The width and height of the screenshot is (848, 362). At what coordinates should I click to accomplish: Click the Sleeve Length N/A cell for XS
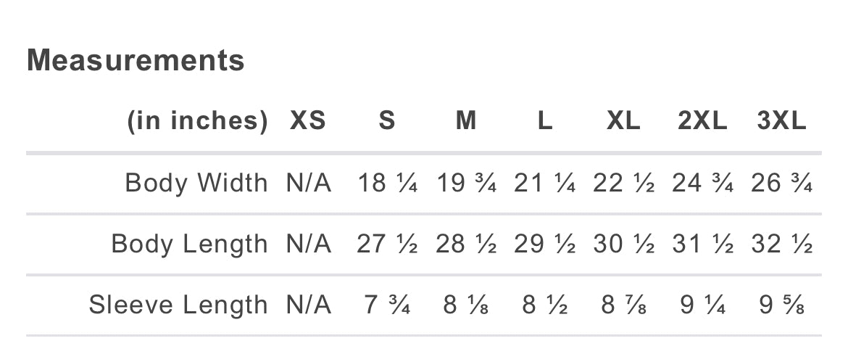[x=308, y=305]
